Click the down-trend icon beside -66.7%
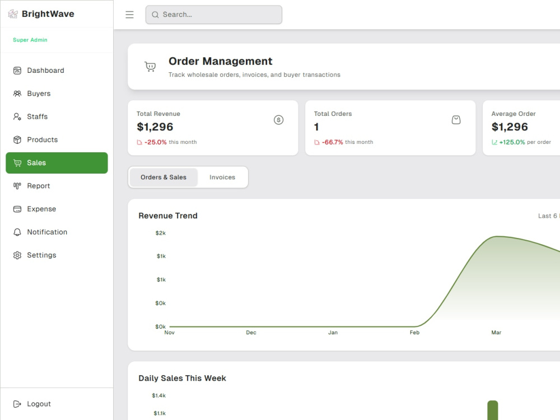Screen dimensions: 560x420 [317, 142]
